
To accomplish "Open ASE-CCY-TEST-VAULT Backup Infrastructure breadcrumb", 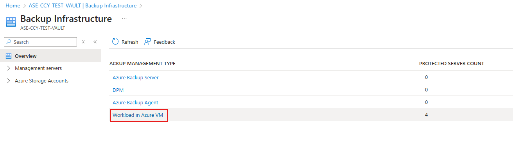I will click(83, 6).
